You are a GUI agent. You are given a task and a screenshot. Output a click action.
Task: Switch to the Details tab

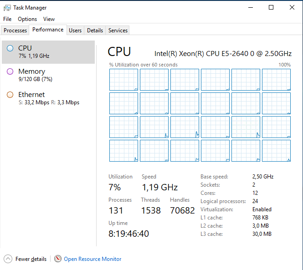(x=95, y=31)
